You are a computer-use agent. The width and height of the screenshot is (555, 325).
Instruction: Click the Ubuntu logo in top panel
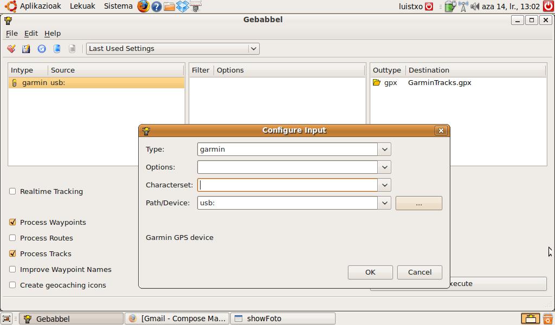coord(11,6)
